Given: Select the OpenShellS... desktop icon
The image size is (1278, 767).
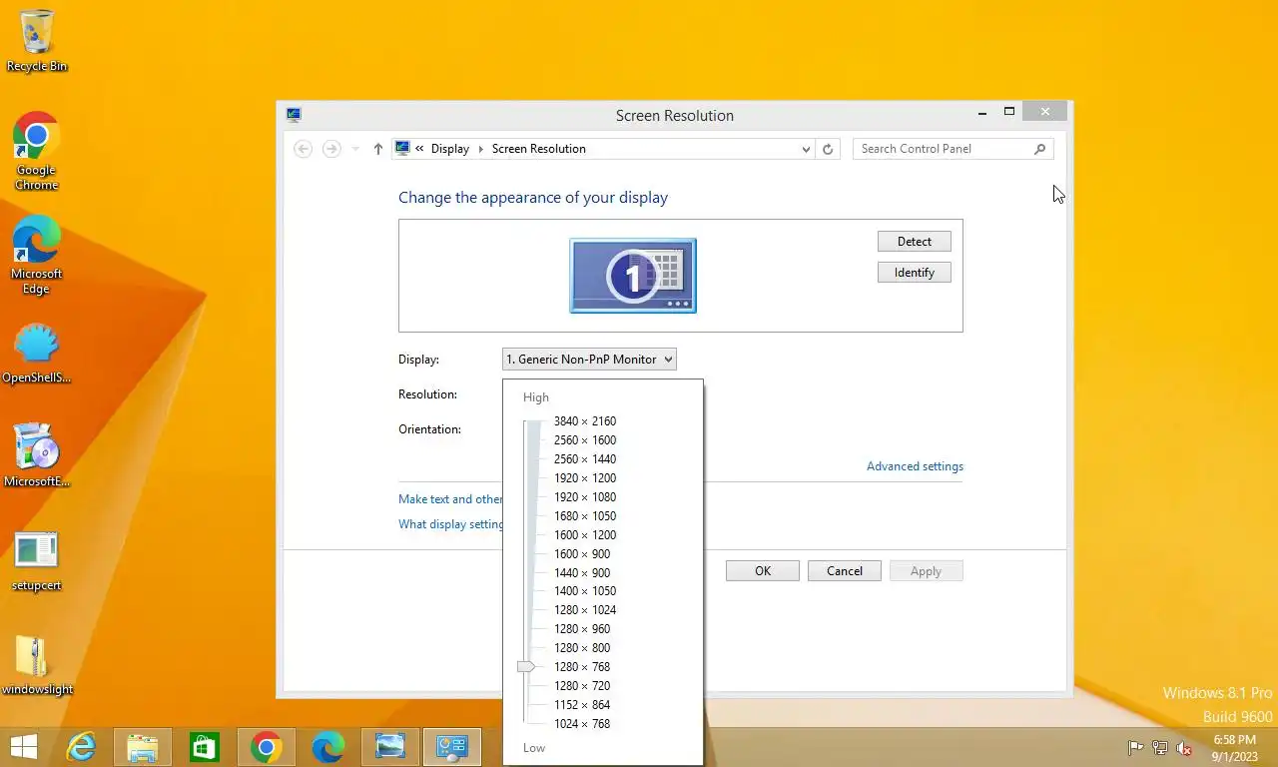Looking at the screenshot, I should tap(37, 355).
